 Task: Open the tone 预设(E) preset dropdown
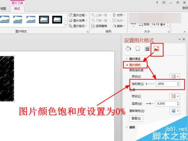(175, 96)
